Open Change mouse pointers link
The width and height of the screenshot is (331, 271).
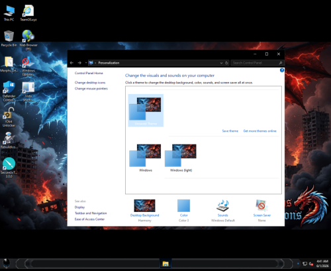click(91, 89)
